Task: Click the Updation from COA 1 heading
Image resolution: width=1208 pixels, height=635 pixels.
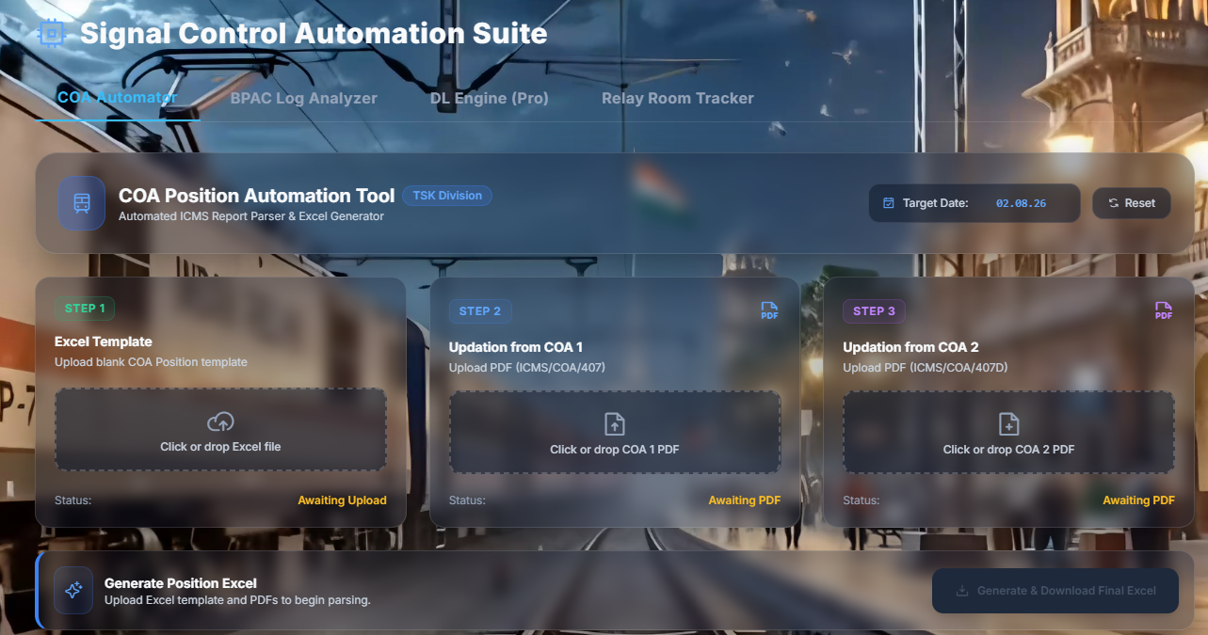Action: (x=516, y=347)
